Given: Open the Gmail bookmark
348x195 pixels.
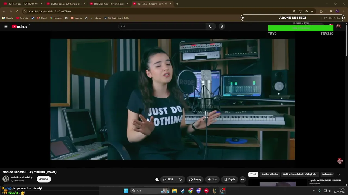Looking at the screenshot, I should [x=42, y=18].
